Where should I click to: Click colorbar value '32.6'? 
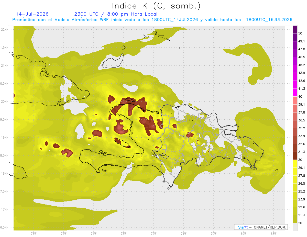302,144
